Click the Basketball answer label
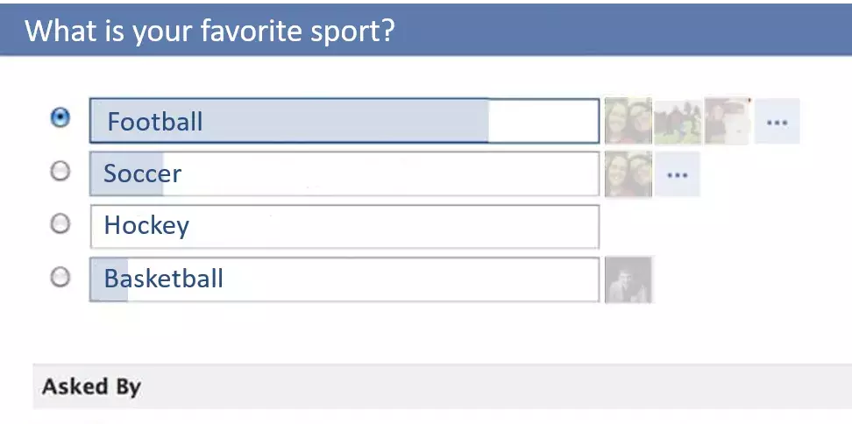Screen dimensions: 852x424 click(x=164, y=279)
